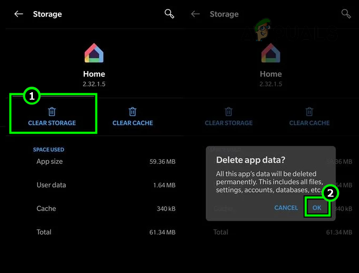359x273 pixels.
Task: Tap the 'SPACE USED' section header on left screen
Action: click(x=49, y=149)
